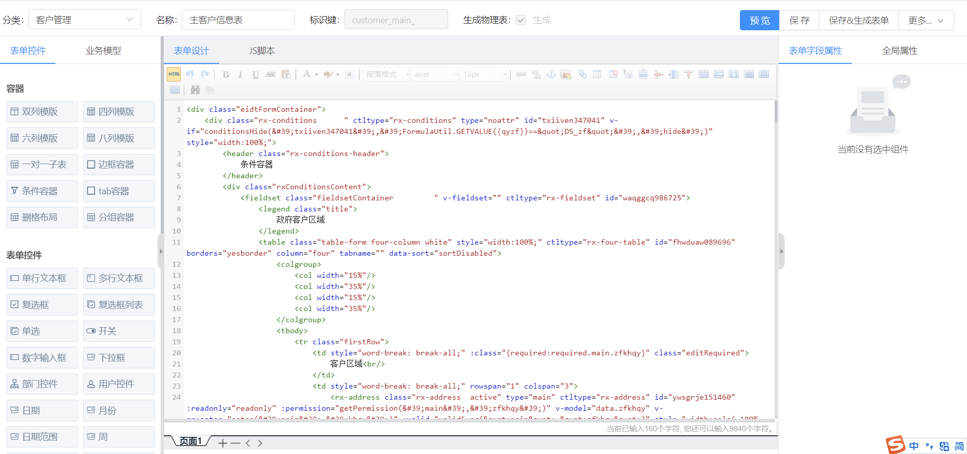Remove the page with the minus button
This screenshot has width=967, height=454.
click(x=235, y=443)
